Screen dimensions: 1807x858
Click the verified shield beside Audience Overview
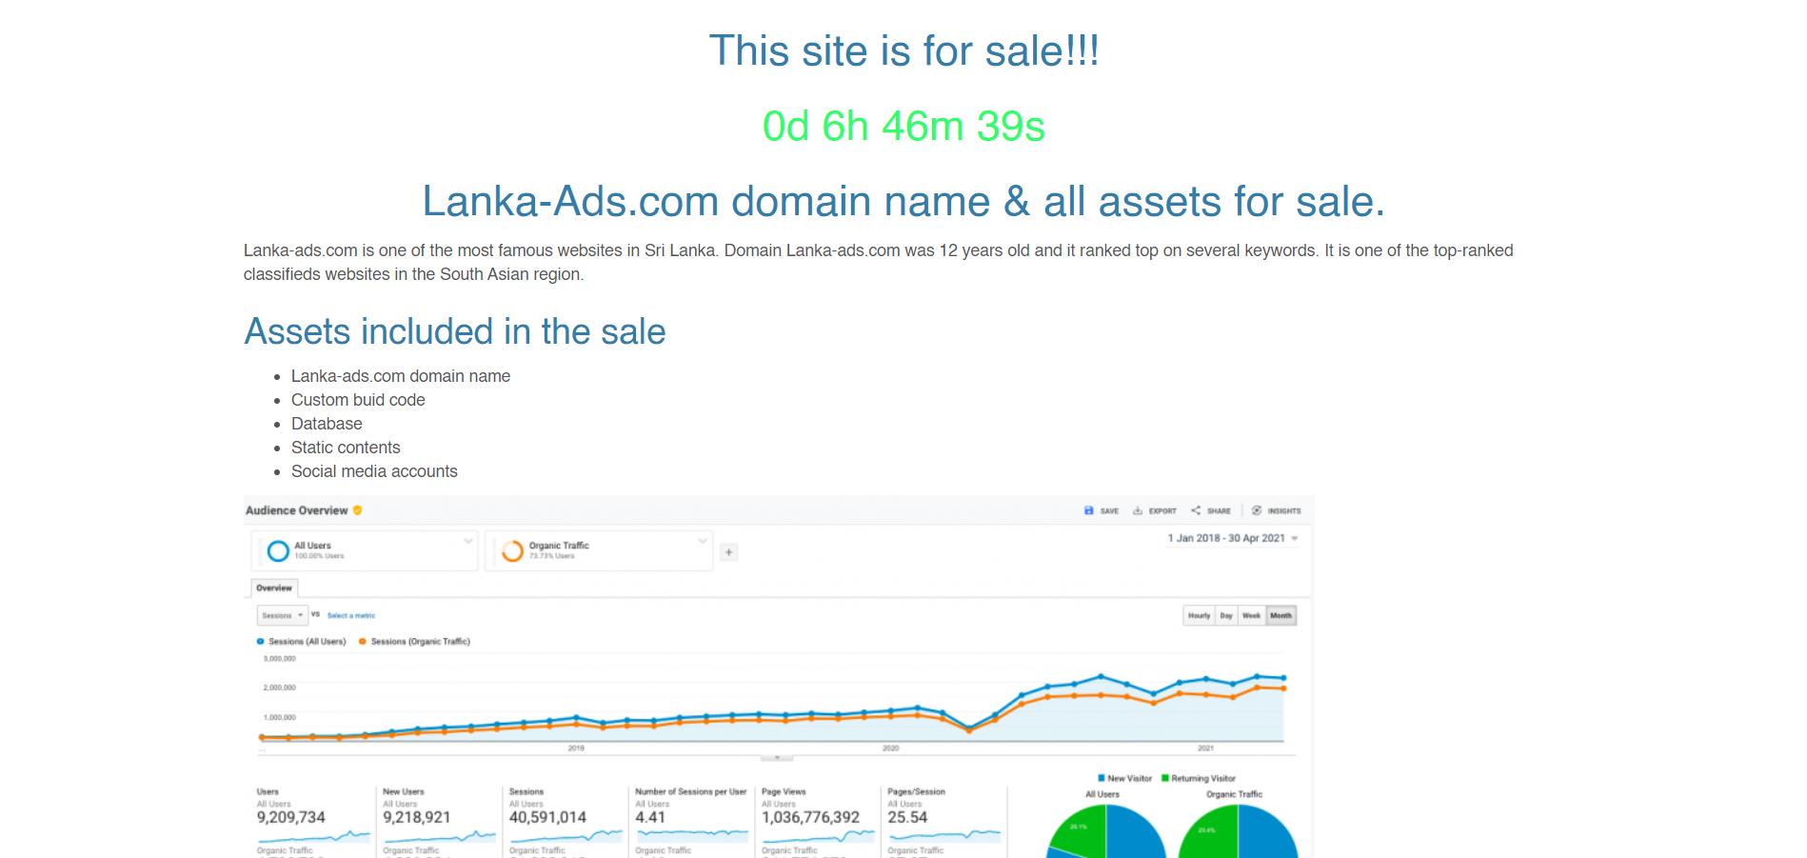point(358,510)
